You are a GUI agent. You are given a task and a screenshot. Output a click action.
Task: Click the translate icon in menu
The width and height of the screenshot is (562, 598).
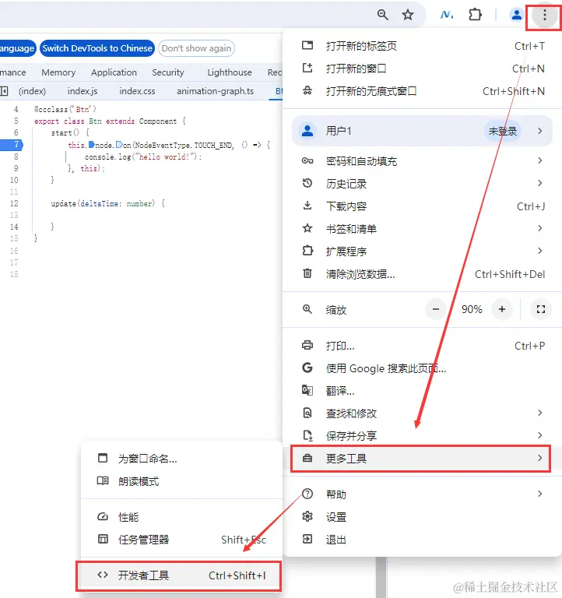click(x=307, y=390)
